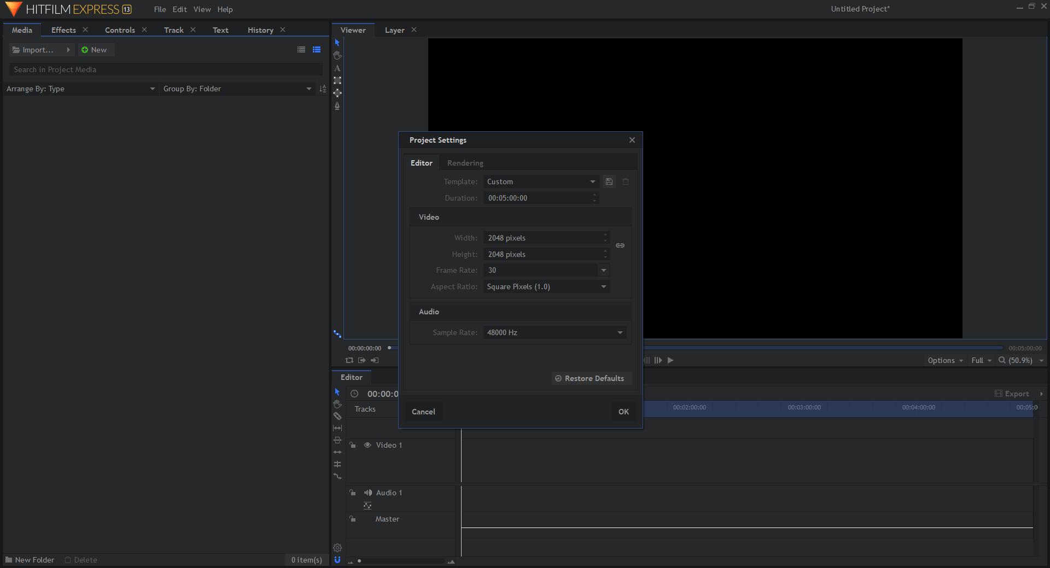Save the current template with the disk icon
The width and height of the screenshot is (1050, 568).
pos(609,181)
